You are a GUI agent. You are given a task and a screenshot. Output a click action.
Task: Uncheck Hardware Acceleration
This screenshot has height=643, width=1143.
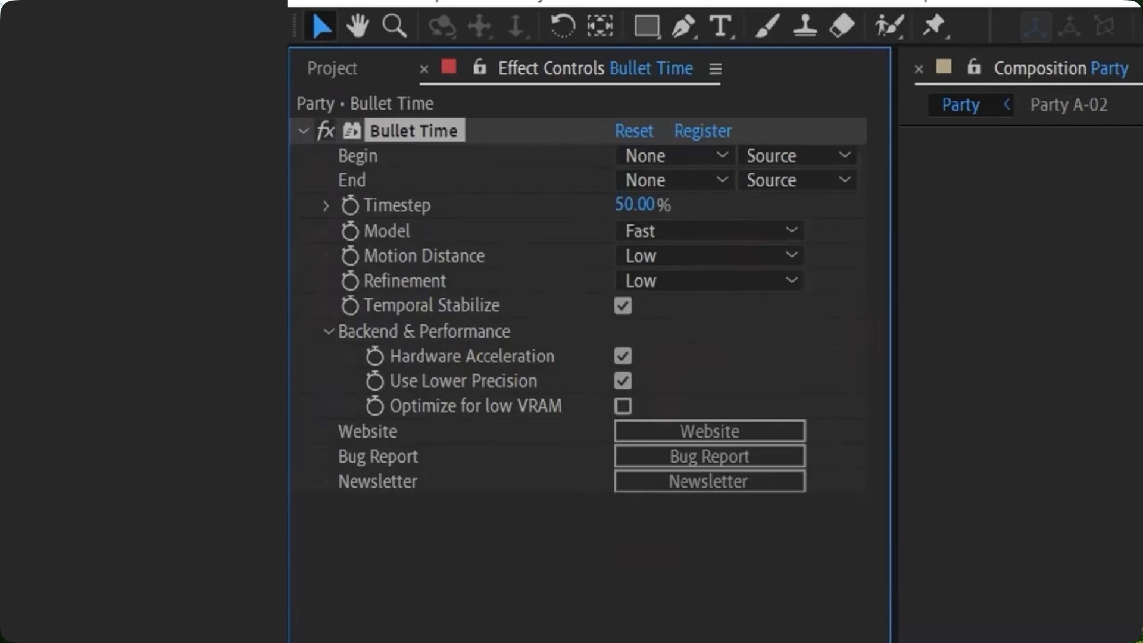tap(623, 356)
